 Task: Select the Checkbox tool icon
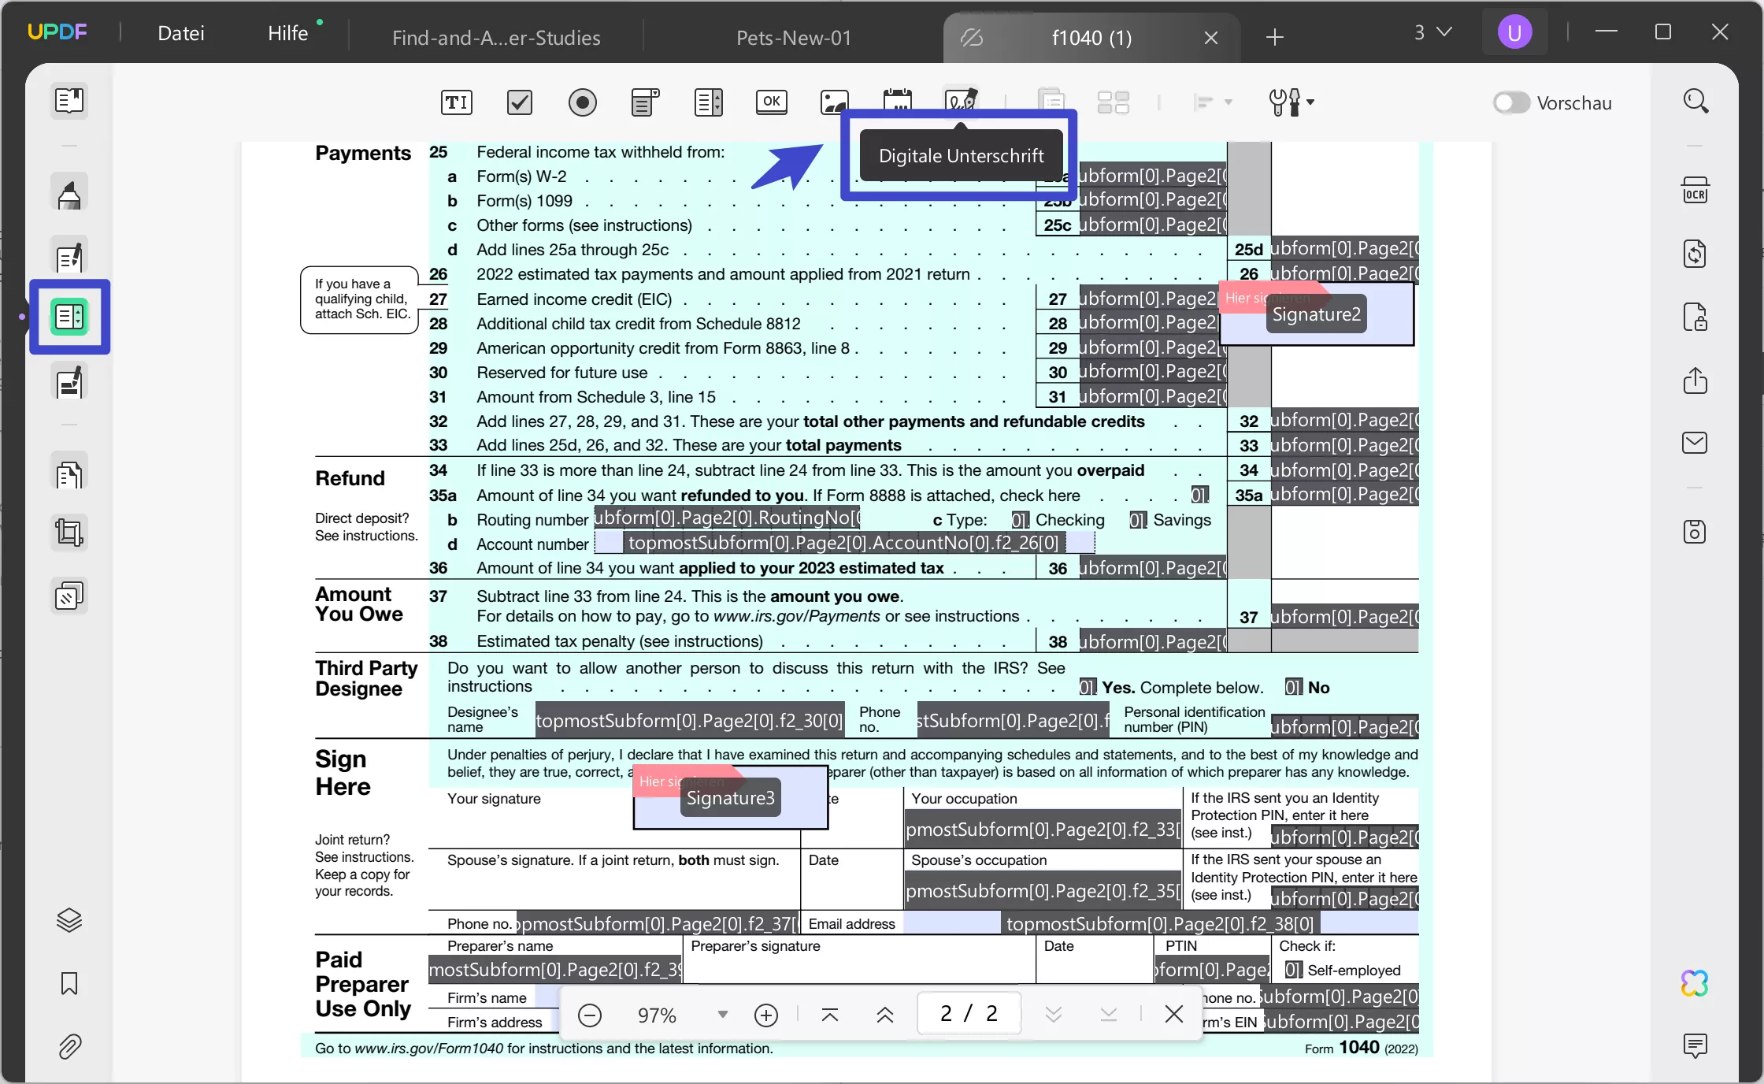(519, 102)
